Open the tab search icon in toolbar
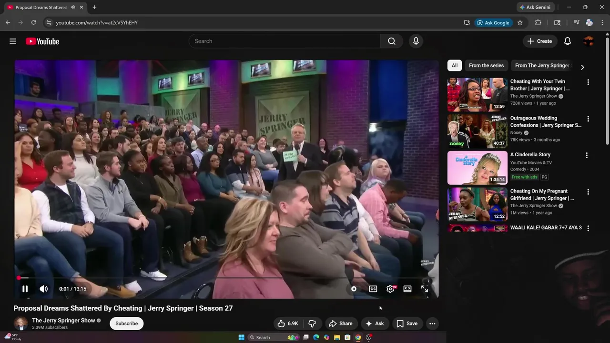The image size is (610, 343). tap(557, 22)
